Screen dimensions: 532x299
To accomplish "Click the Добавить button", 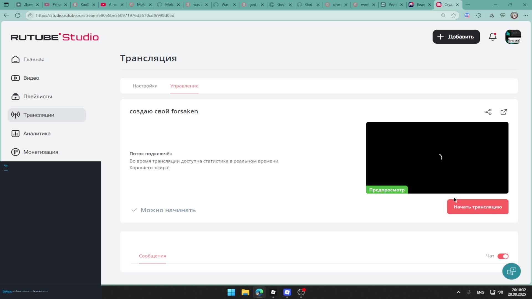I will click(456, 37).
